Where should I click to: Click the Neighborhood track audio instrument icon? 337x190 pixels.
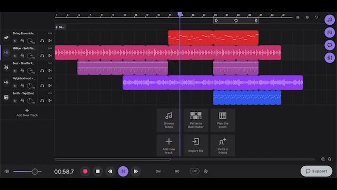[x=6, y=82]
